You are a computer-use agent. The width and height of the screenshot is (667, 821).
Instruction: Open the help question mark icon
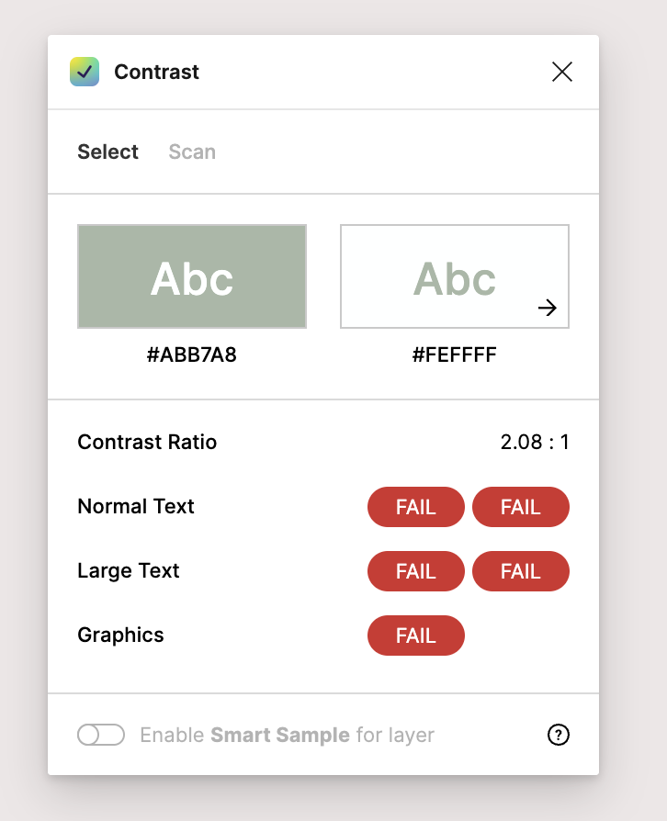[x=559, y=735]
